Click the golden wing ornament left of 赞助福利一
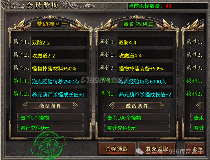This screenshot has height=160, width=210. click(20, 25)
